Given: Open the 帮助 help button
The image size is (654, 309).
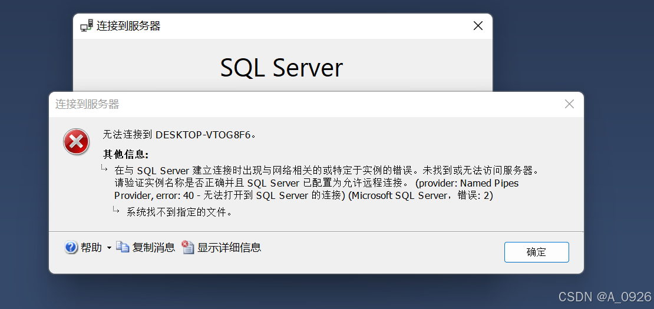Looking at the screenshot, I should point(91,248).
